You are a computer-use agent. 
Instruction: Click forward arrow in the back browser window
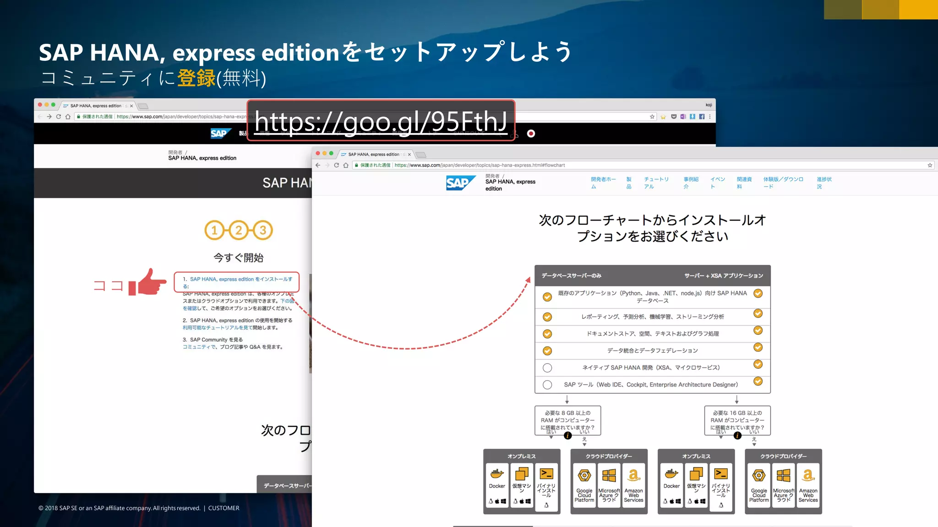click(x=49, y=117)
